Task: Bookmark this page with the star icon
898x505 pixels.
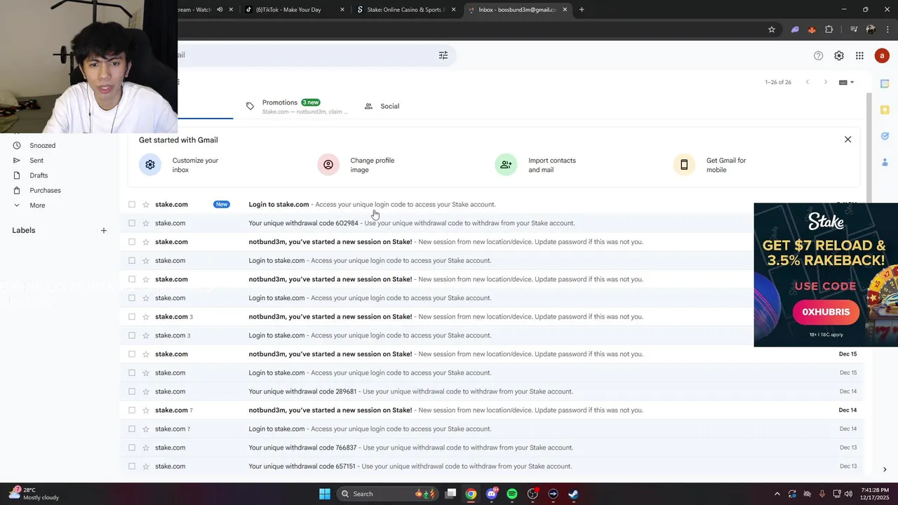Action: [x=772, y=29]
